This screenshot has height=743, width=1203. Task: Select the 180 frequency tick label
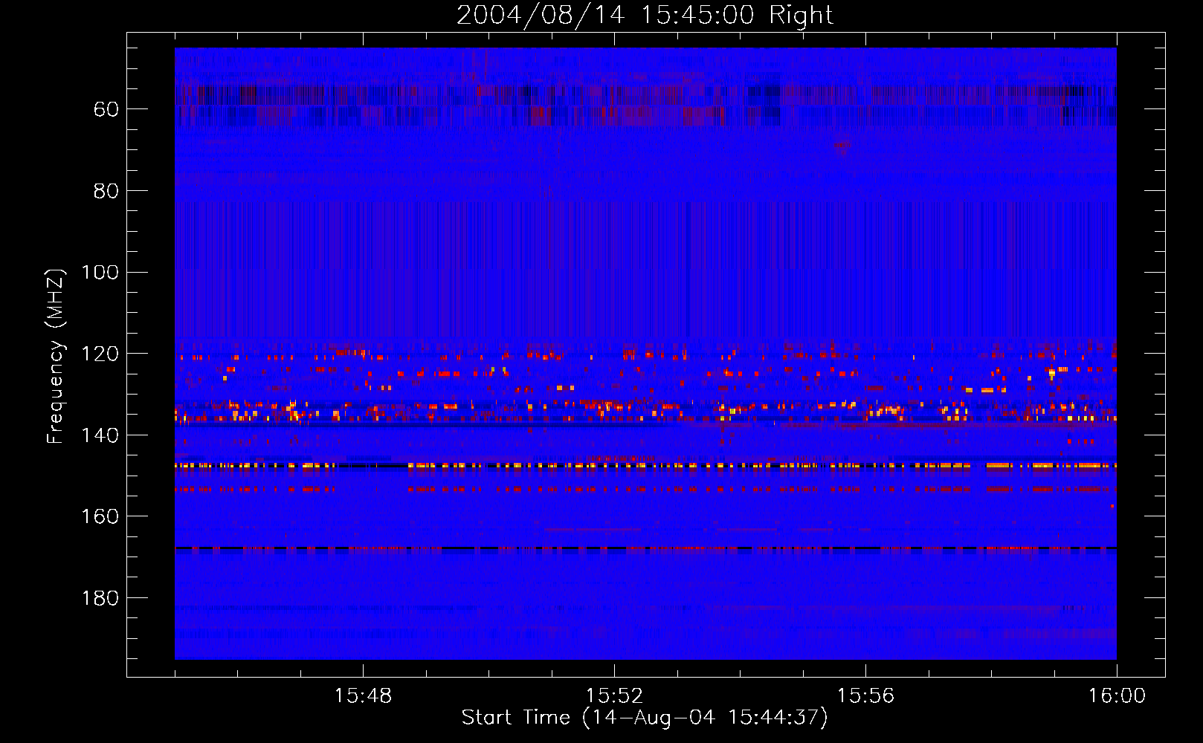point(100,598)
